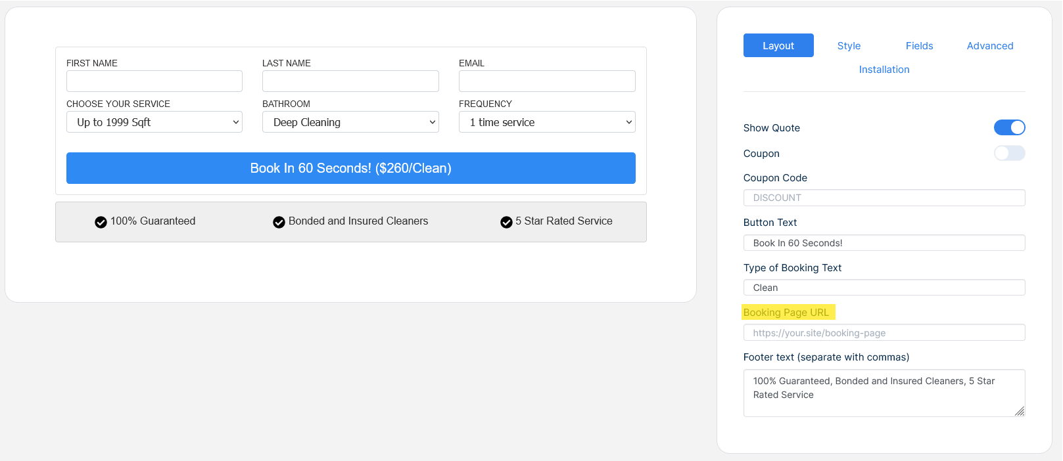
Task: Open the Frequency dropdown
Action: coord(547,122)
